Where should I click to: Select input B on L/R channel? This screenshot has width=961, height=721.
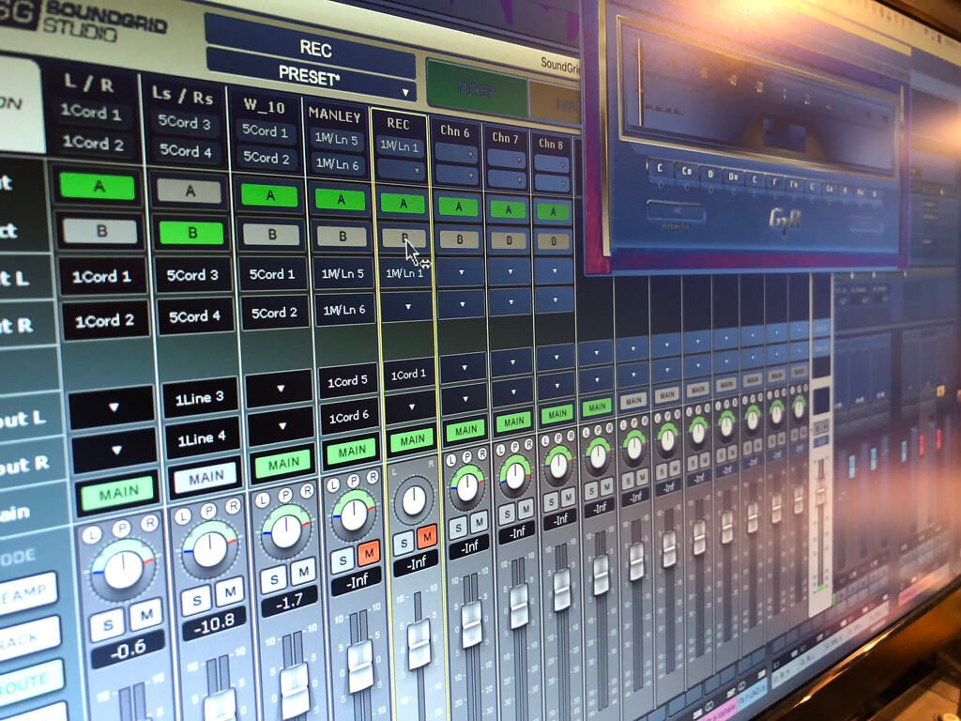pos(101,231)
